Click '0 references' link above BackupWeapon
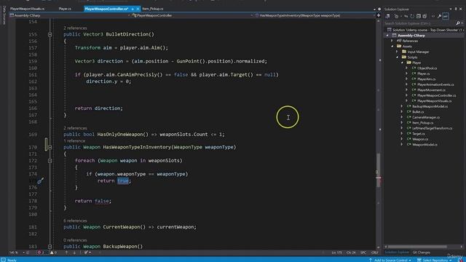Screen dimensions: 466x262 [75, 240]
